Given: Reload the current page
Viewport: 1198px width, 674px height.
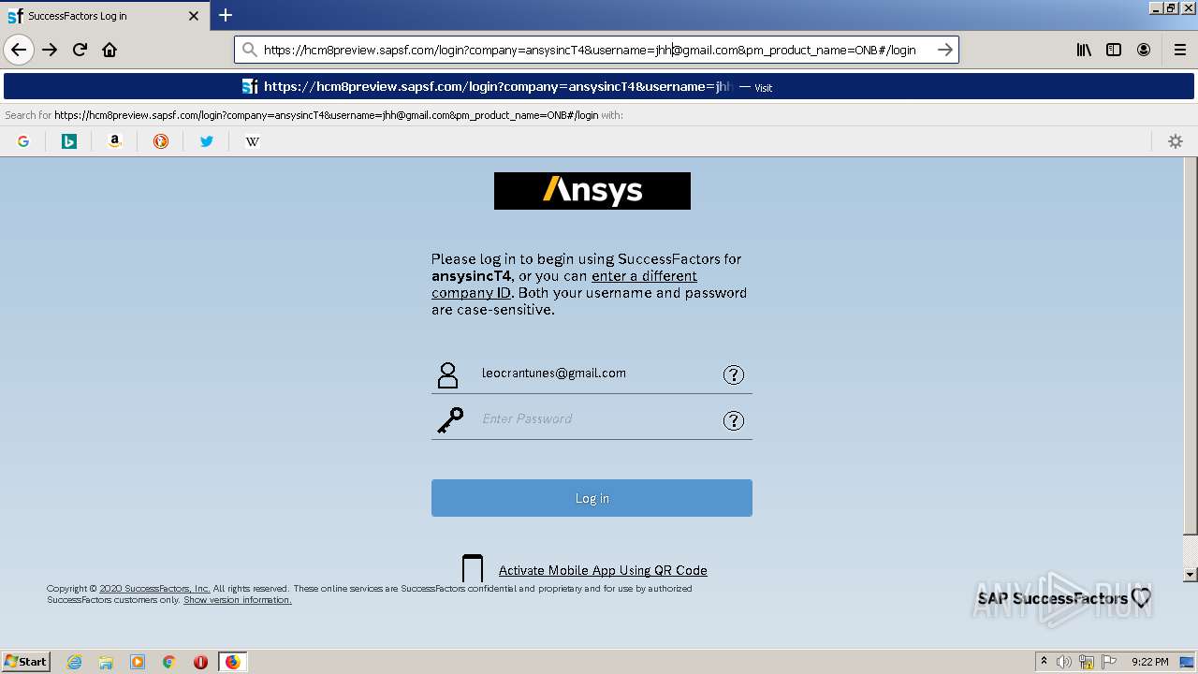Looking at the screenshot, I should pos(80,50).
